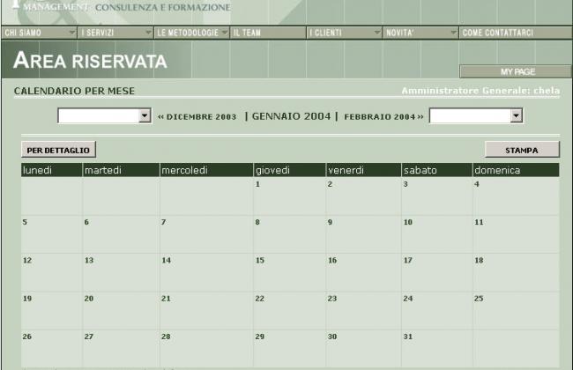Image resolution: width=573 pixels, height=370 pixels.
Task: Go to COME CONTATTARCI
Action: click(x=497, y=33)
